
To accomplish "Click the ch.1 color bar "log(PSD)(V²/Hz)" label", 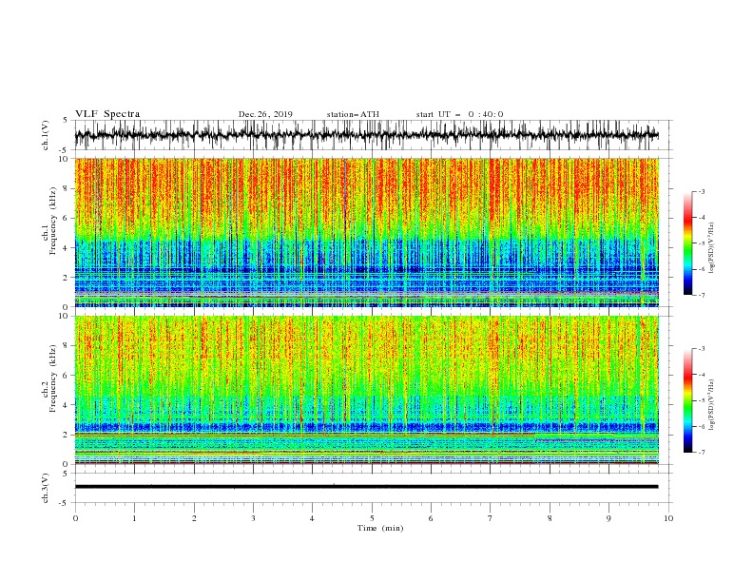I will (x=713, y=248).
